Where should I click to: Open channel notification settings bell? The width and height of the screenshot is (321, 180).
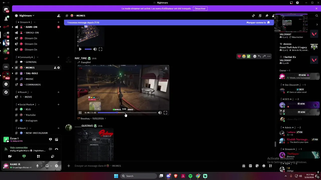(x=260, y=15)
